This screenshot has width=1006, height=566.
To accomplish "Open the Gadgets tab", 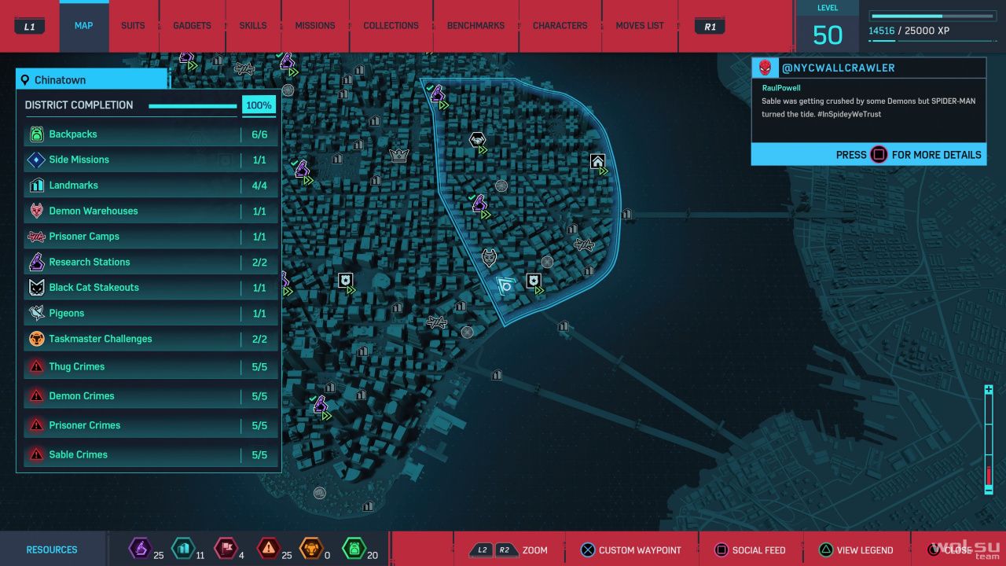I will click(193, 26).
